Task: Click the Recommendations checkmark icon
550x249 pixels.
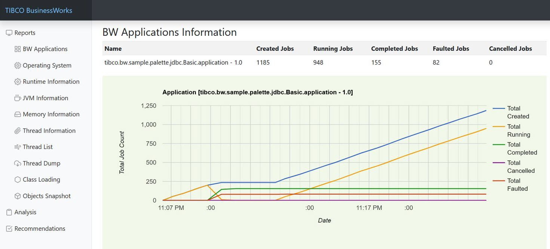Action: click(x=9, y=228)
